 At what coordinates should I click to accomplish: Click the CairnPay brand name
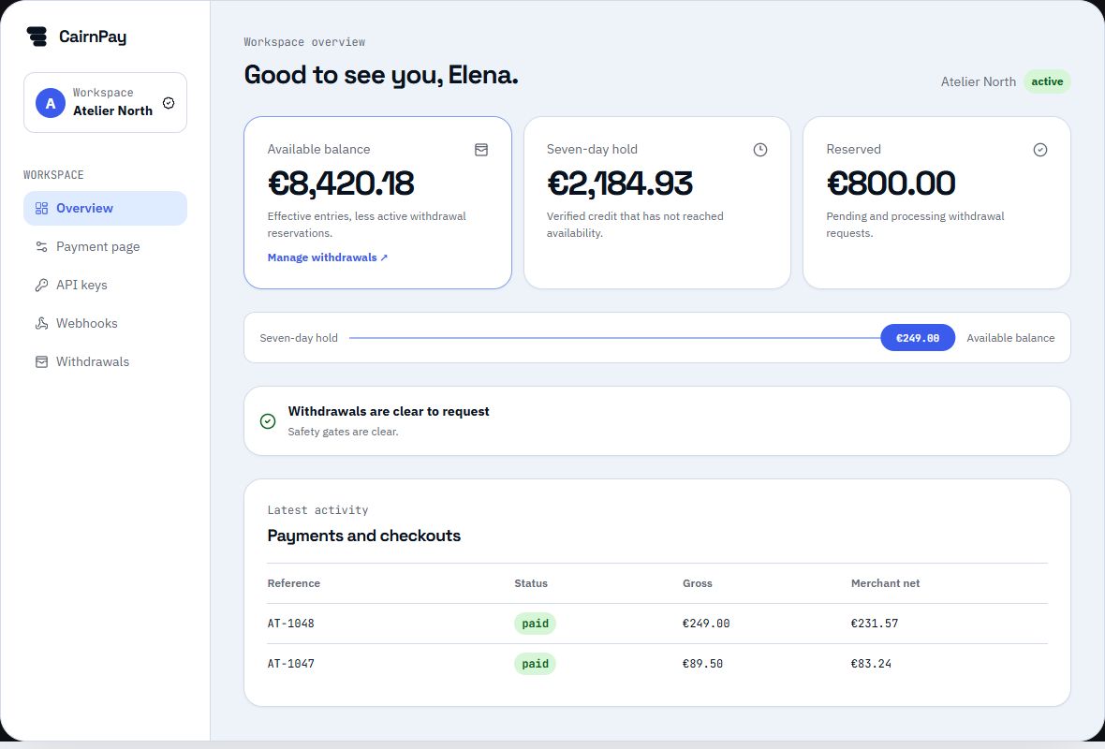(93, 37)
